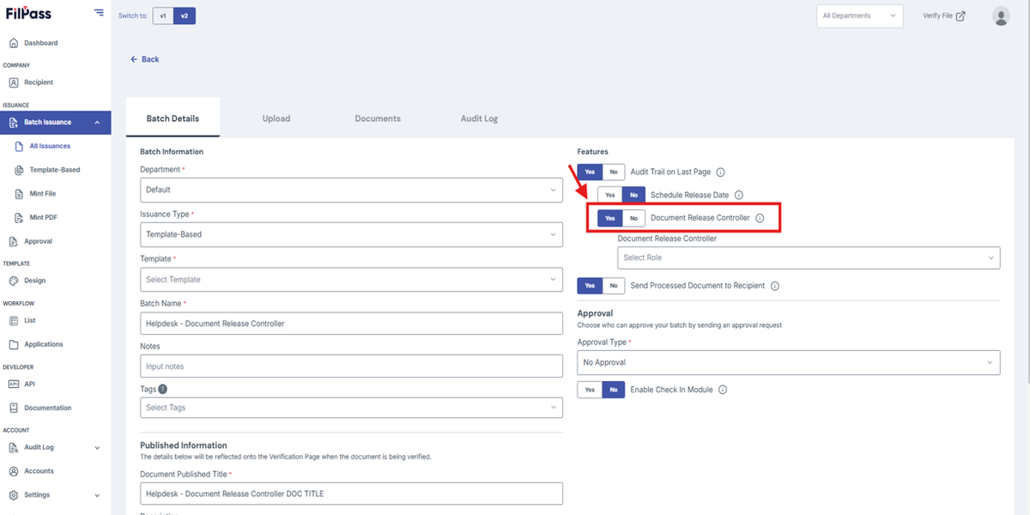This screenshot has width=1030, height=515.
Task: Collapse Batch Issuance chevron
Action: (97, 123)
